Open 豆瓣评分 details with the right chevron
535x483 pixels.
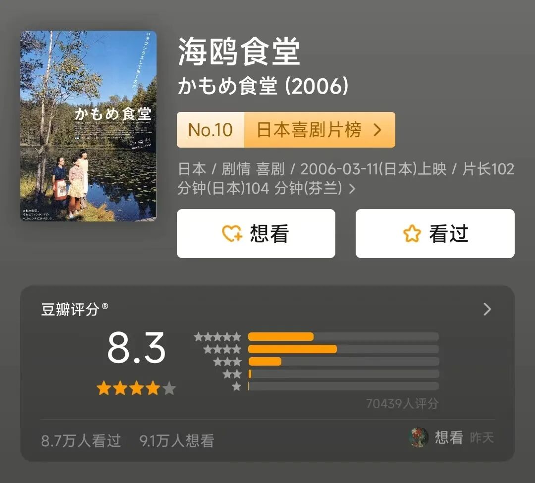pos(487,310)
